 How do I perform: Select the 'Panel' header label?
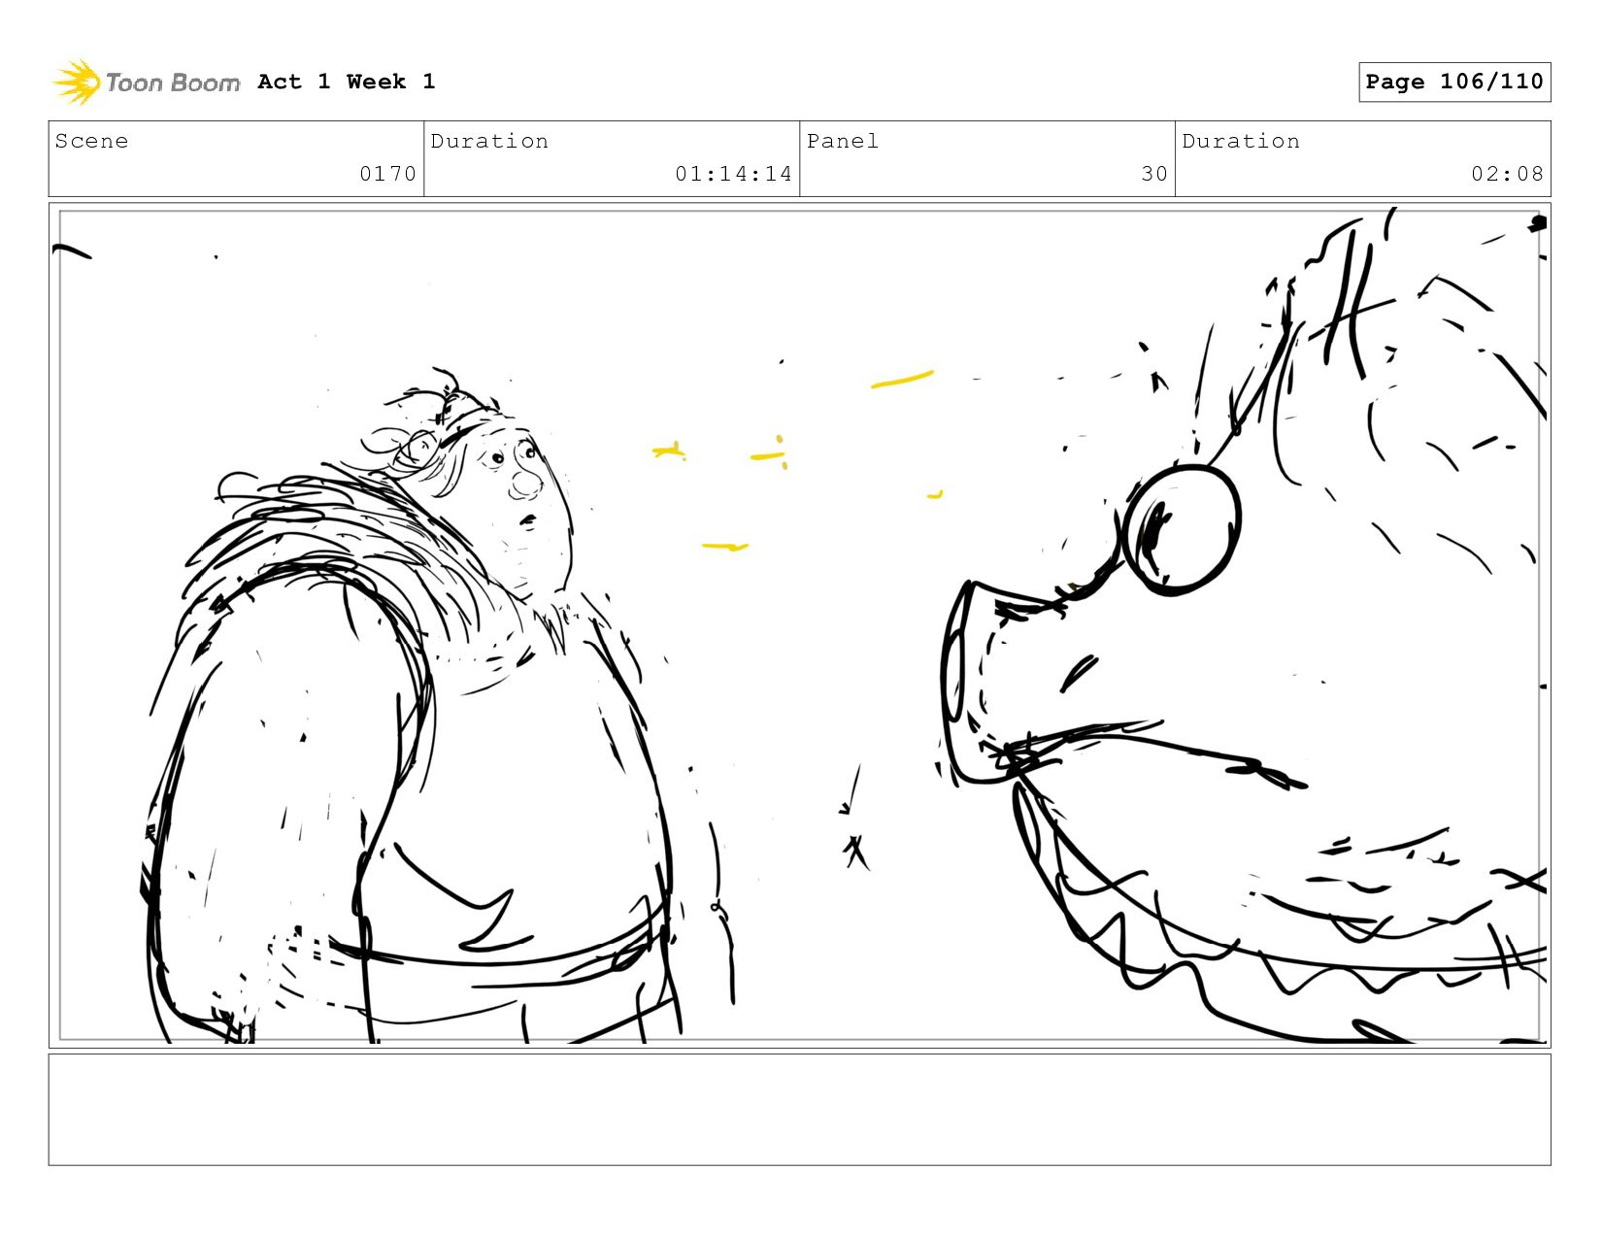click(843, 141)
